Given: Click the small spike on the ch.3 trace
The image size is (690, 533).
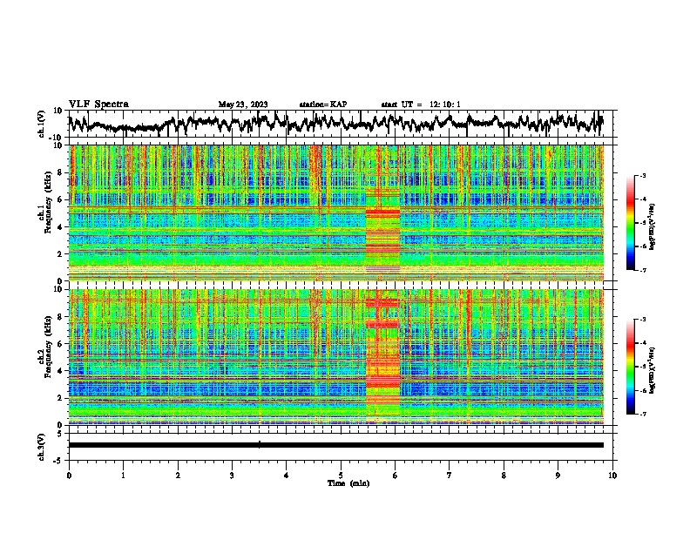Looking at the screenshot, I should pos(260,444).
